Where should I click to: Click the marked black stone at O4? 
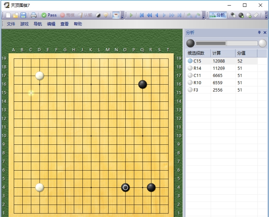coord(125,187)
